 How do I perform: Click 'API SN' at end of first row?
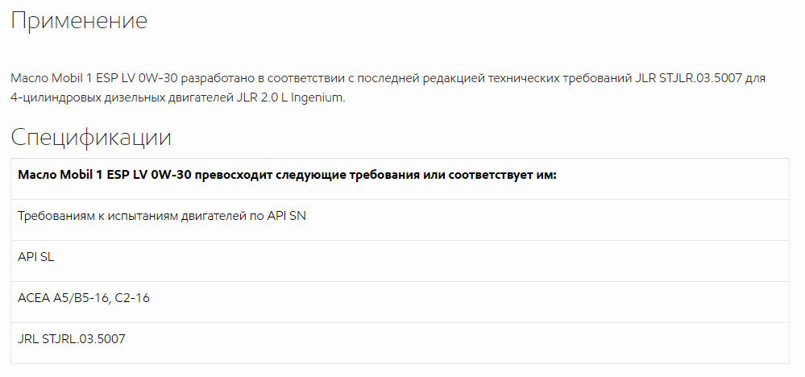point(287,216)
